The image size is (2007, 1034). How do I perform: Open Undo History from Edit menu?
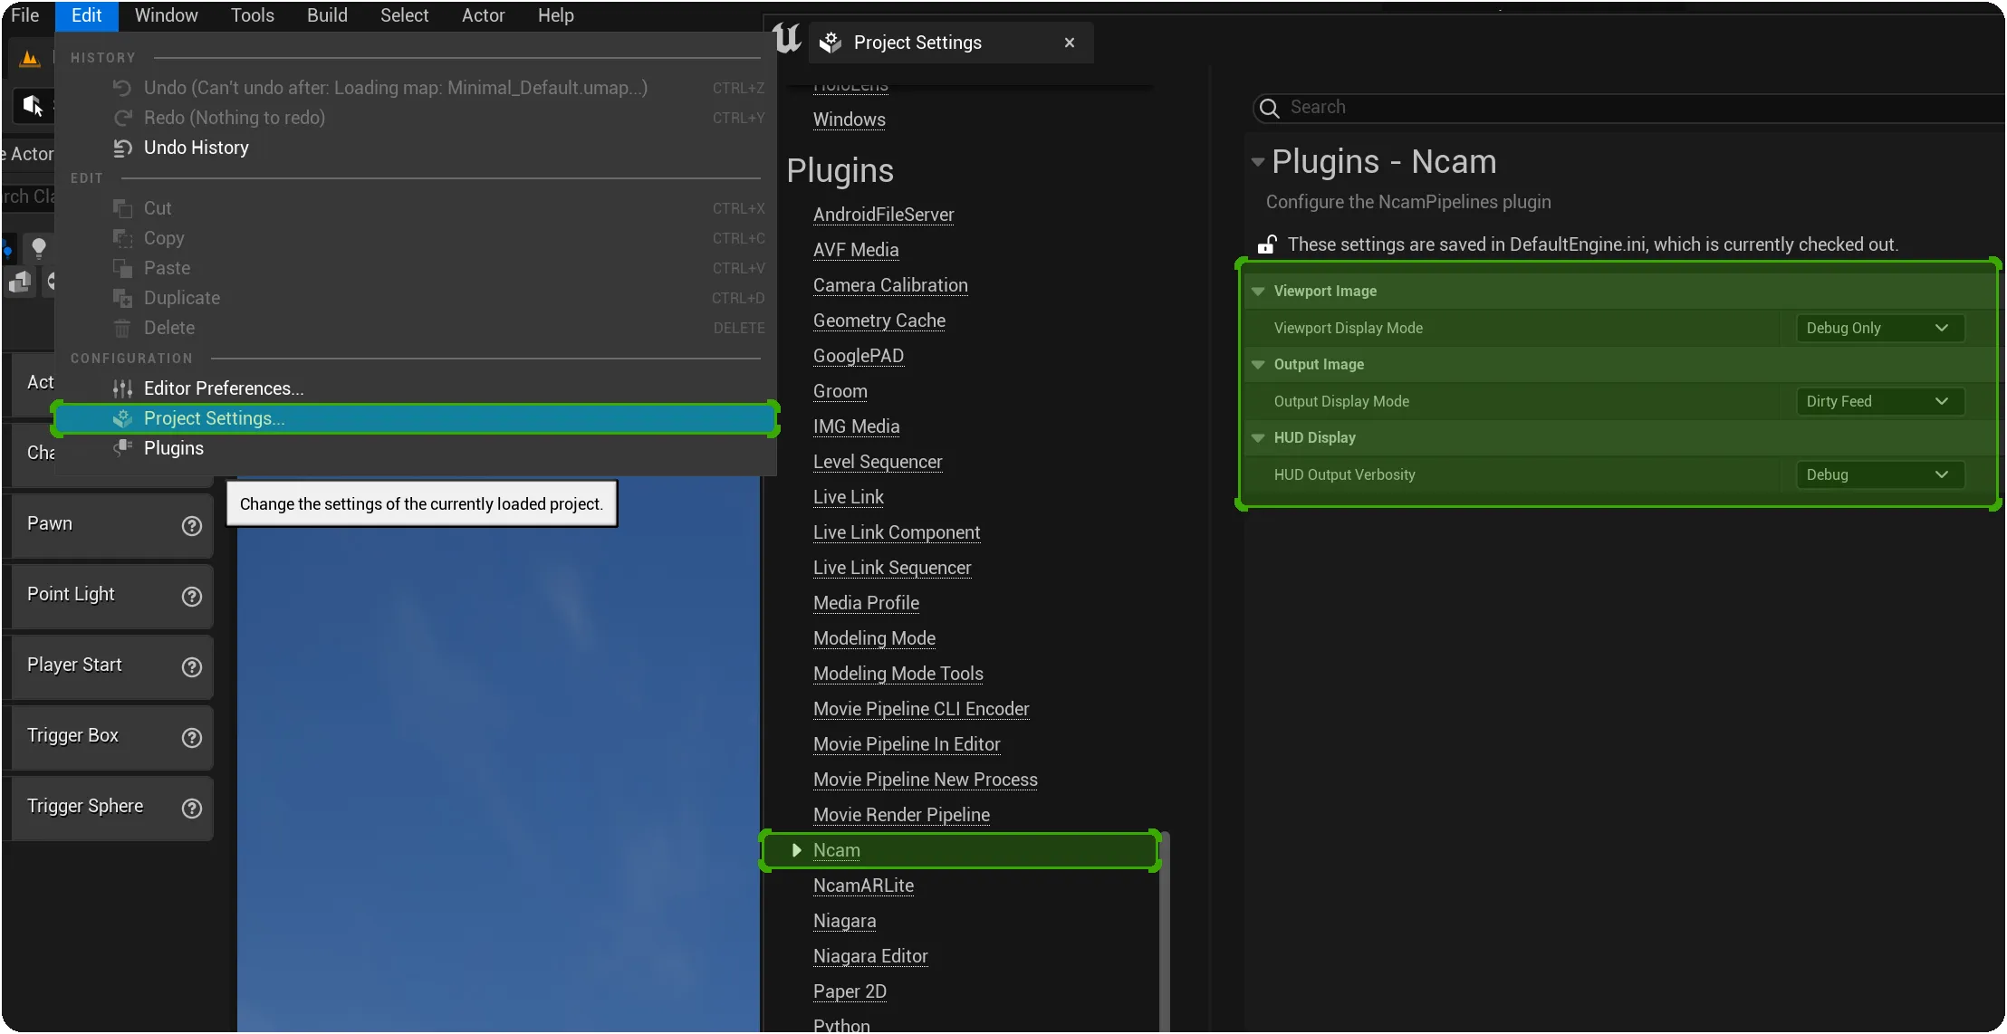click(x=416, y=148)
